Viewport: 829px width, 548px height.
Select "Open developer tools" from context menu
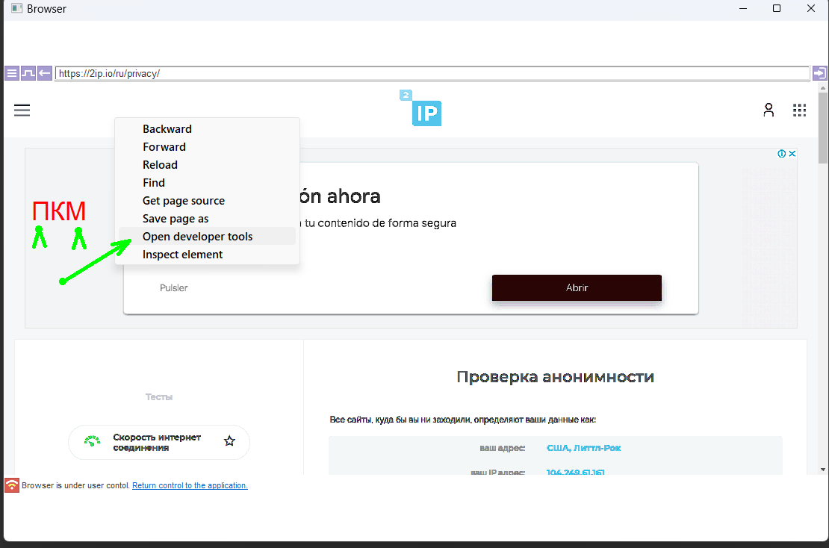coord(198,237)
